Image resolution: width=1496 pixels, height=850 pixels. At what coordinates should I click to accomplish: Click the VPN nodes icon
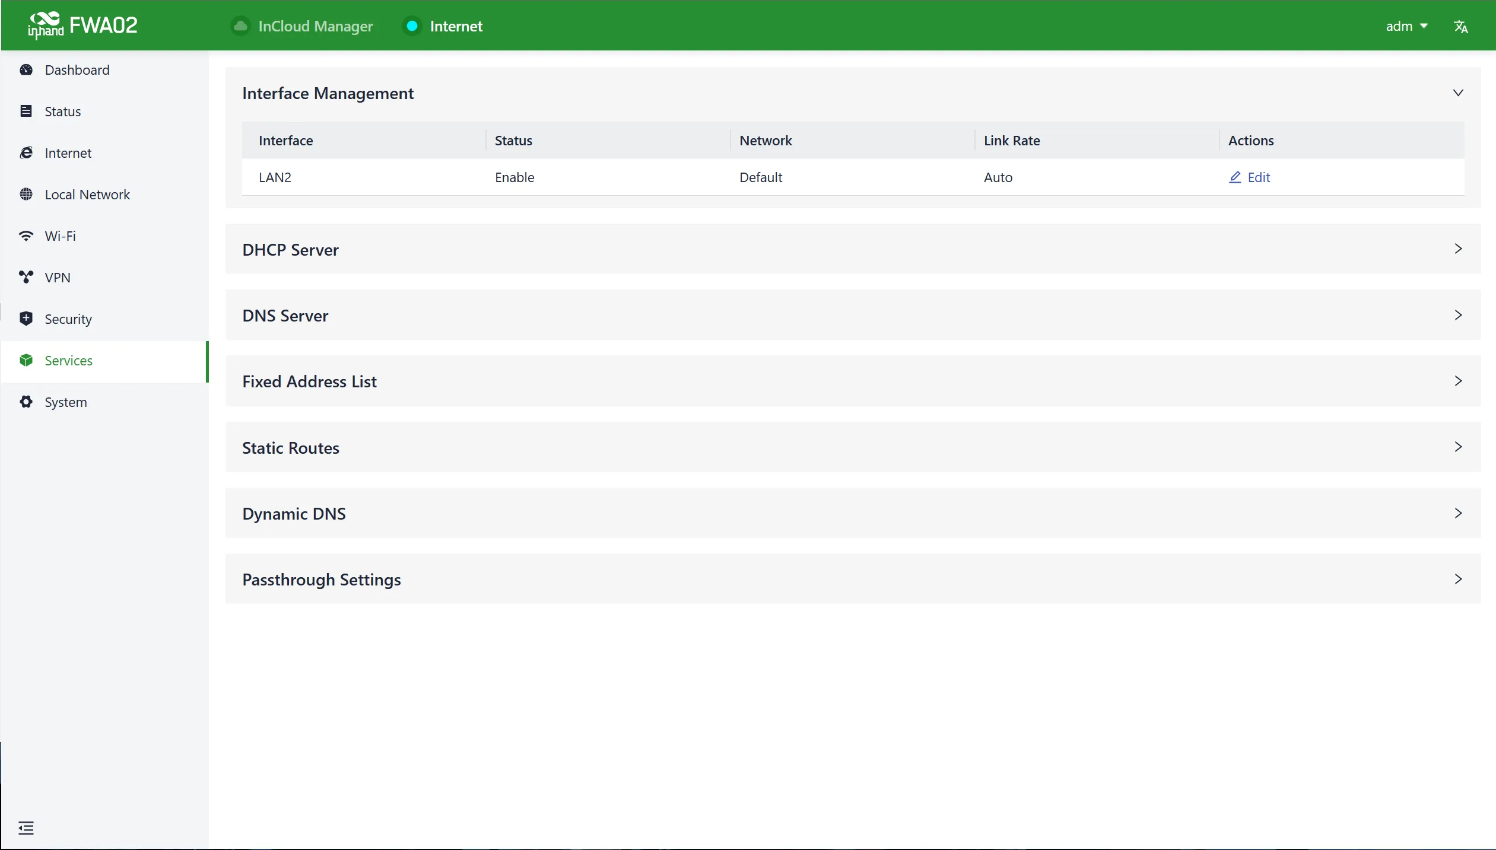coord(26,277)
